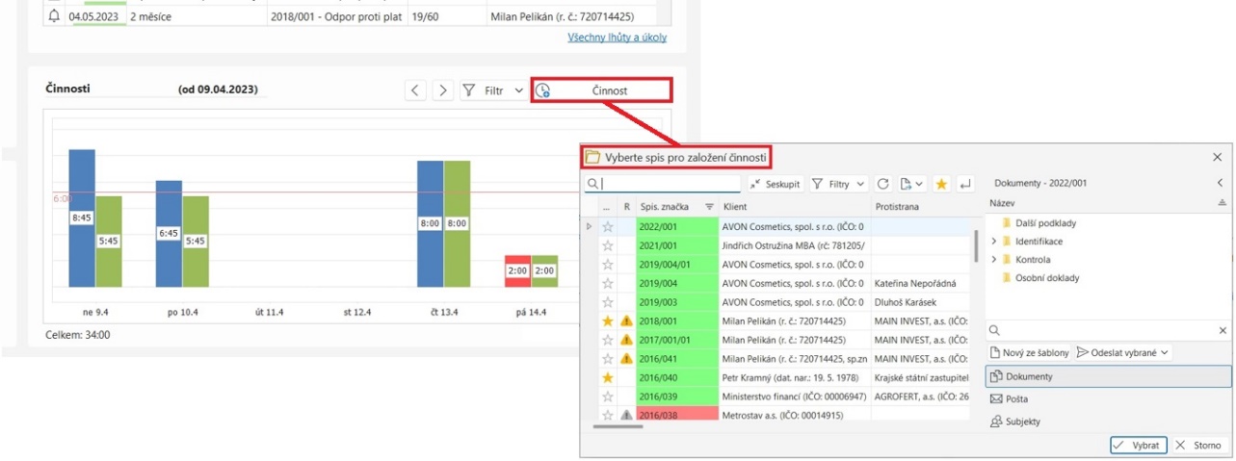Go to next period in Činnosti chart

(x=442, y=90)
